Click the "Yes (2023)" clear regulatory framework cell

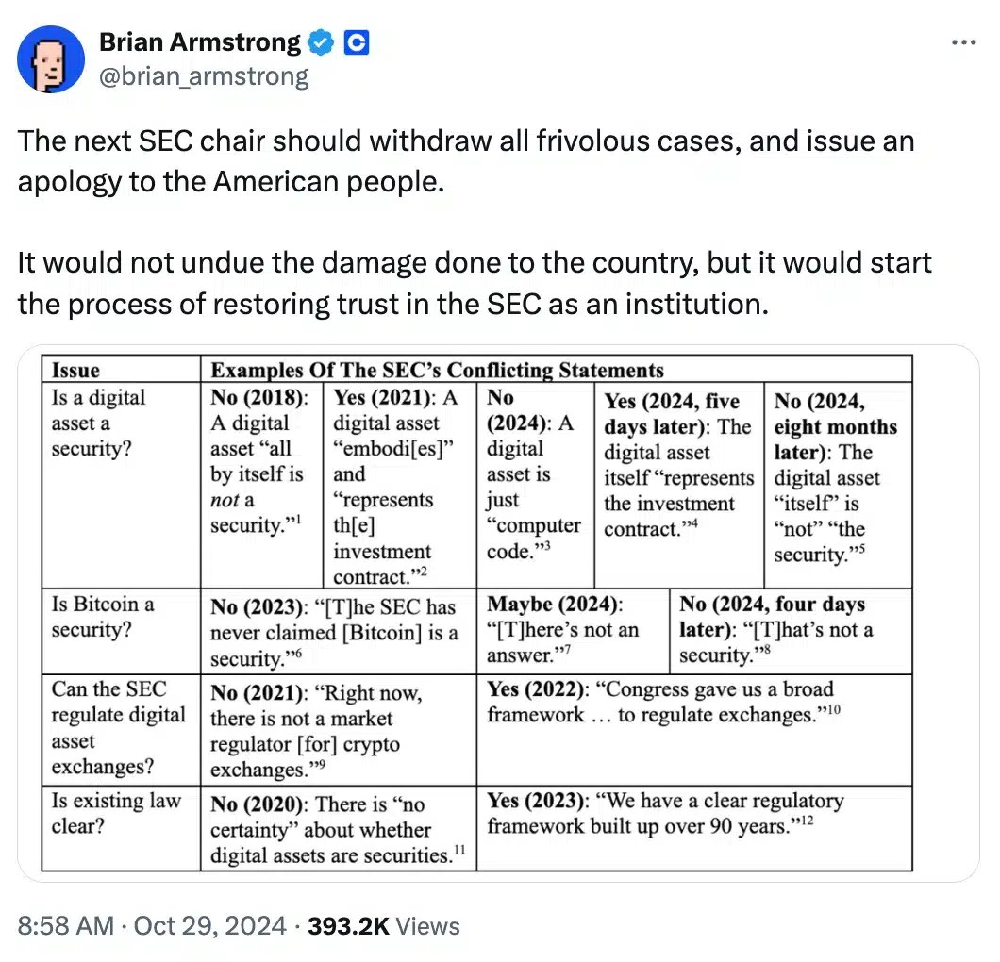[x=665, y=813]
